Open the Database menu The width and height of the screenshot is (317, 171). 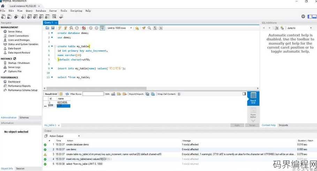pyautogui.click(x=41, y=11)
